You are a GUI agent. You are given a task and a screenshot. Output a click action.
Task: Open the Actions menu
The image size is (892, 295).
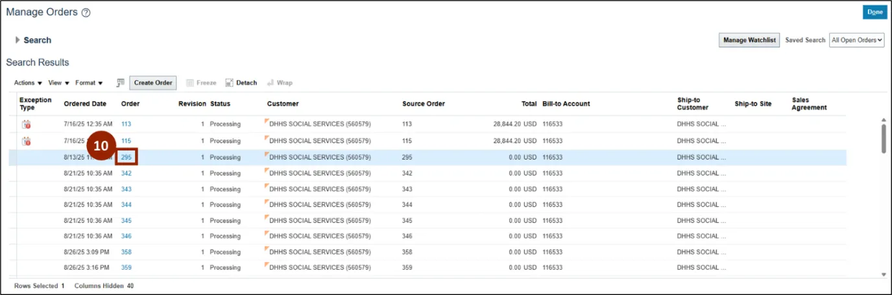(28, 83)
